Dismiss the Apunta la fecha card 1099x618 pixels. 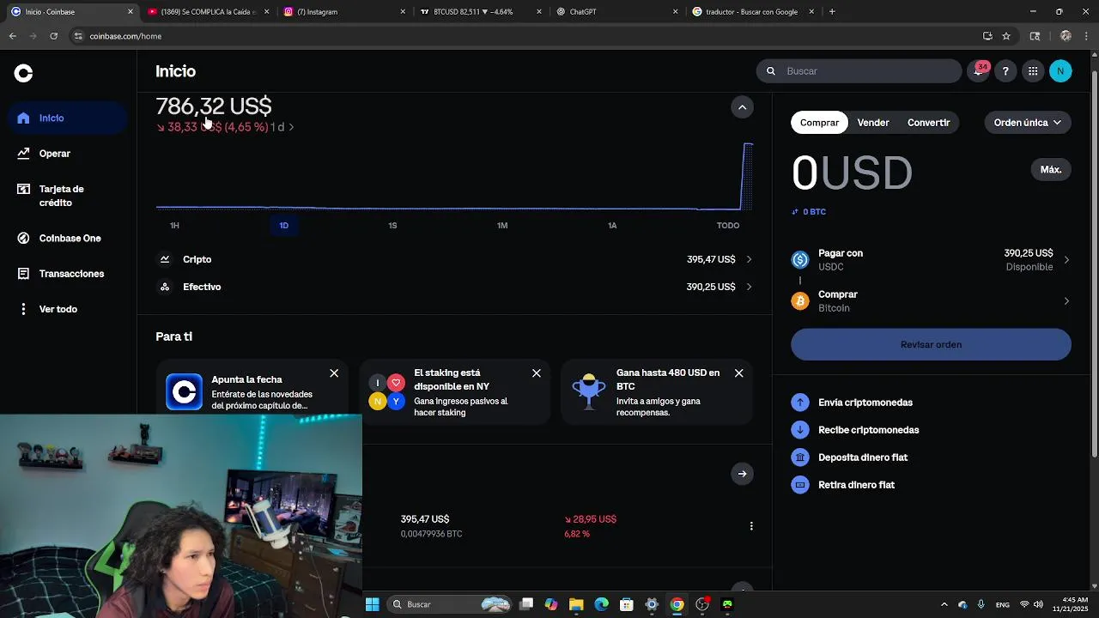click(x=334, y=373)
